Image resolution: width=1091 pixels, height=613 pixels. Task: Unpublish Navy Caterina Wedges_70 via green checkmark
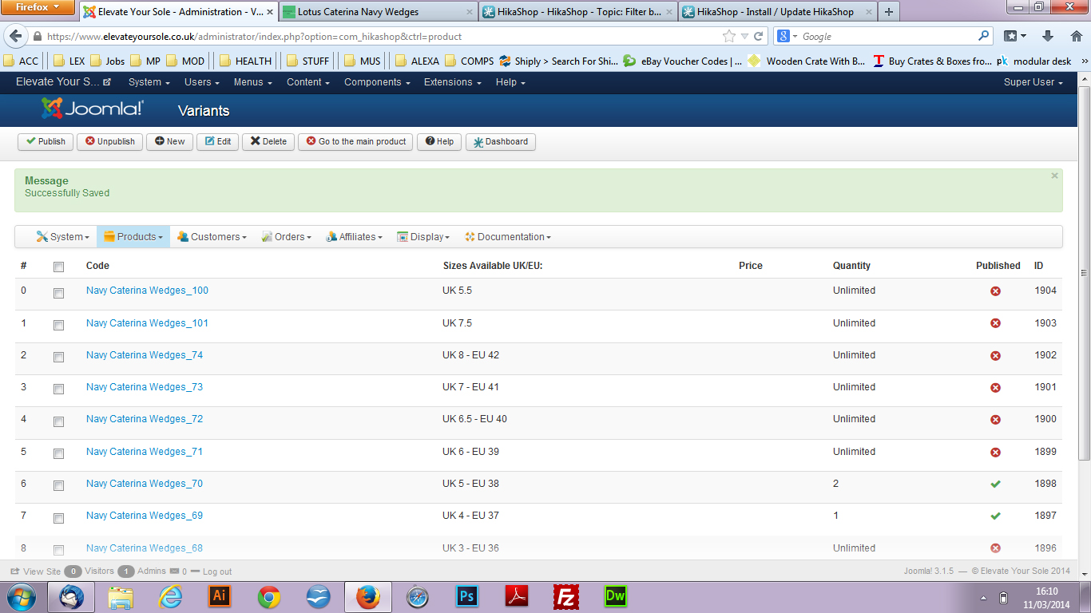[x=995, y=484]
